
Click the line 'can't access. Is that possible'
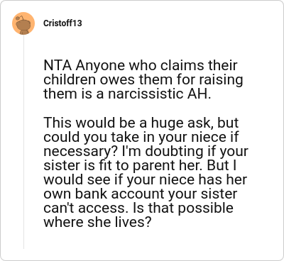coord(138,208)
